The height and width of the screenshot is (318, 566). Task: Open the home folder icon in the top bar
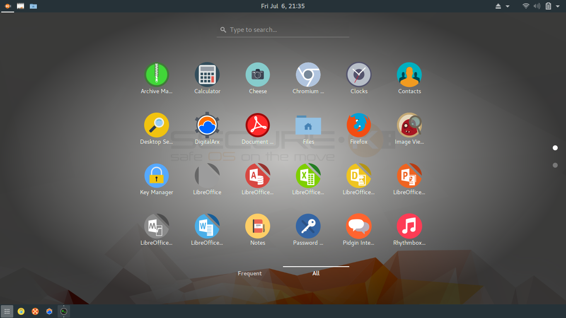(34, 6)
